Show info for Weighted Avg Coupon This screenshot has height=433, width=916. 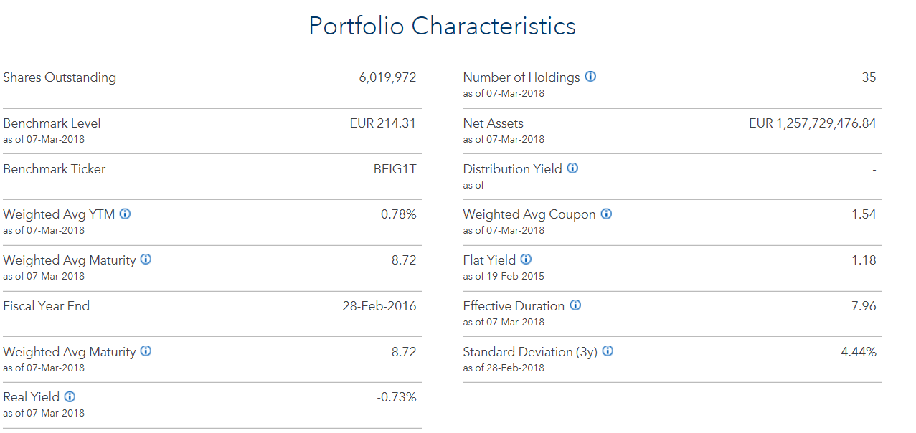tap(606, 214)
